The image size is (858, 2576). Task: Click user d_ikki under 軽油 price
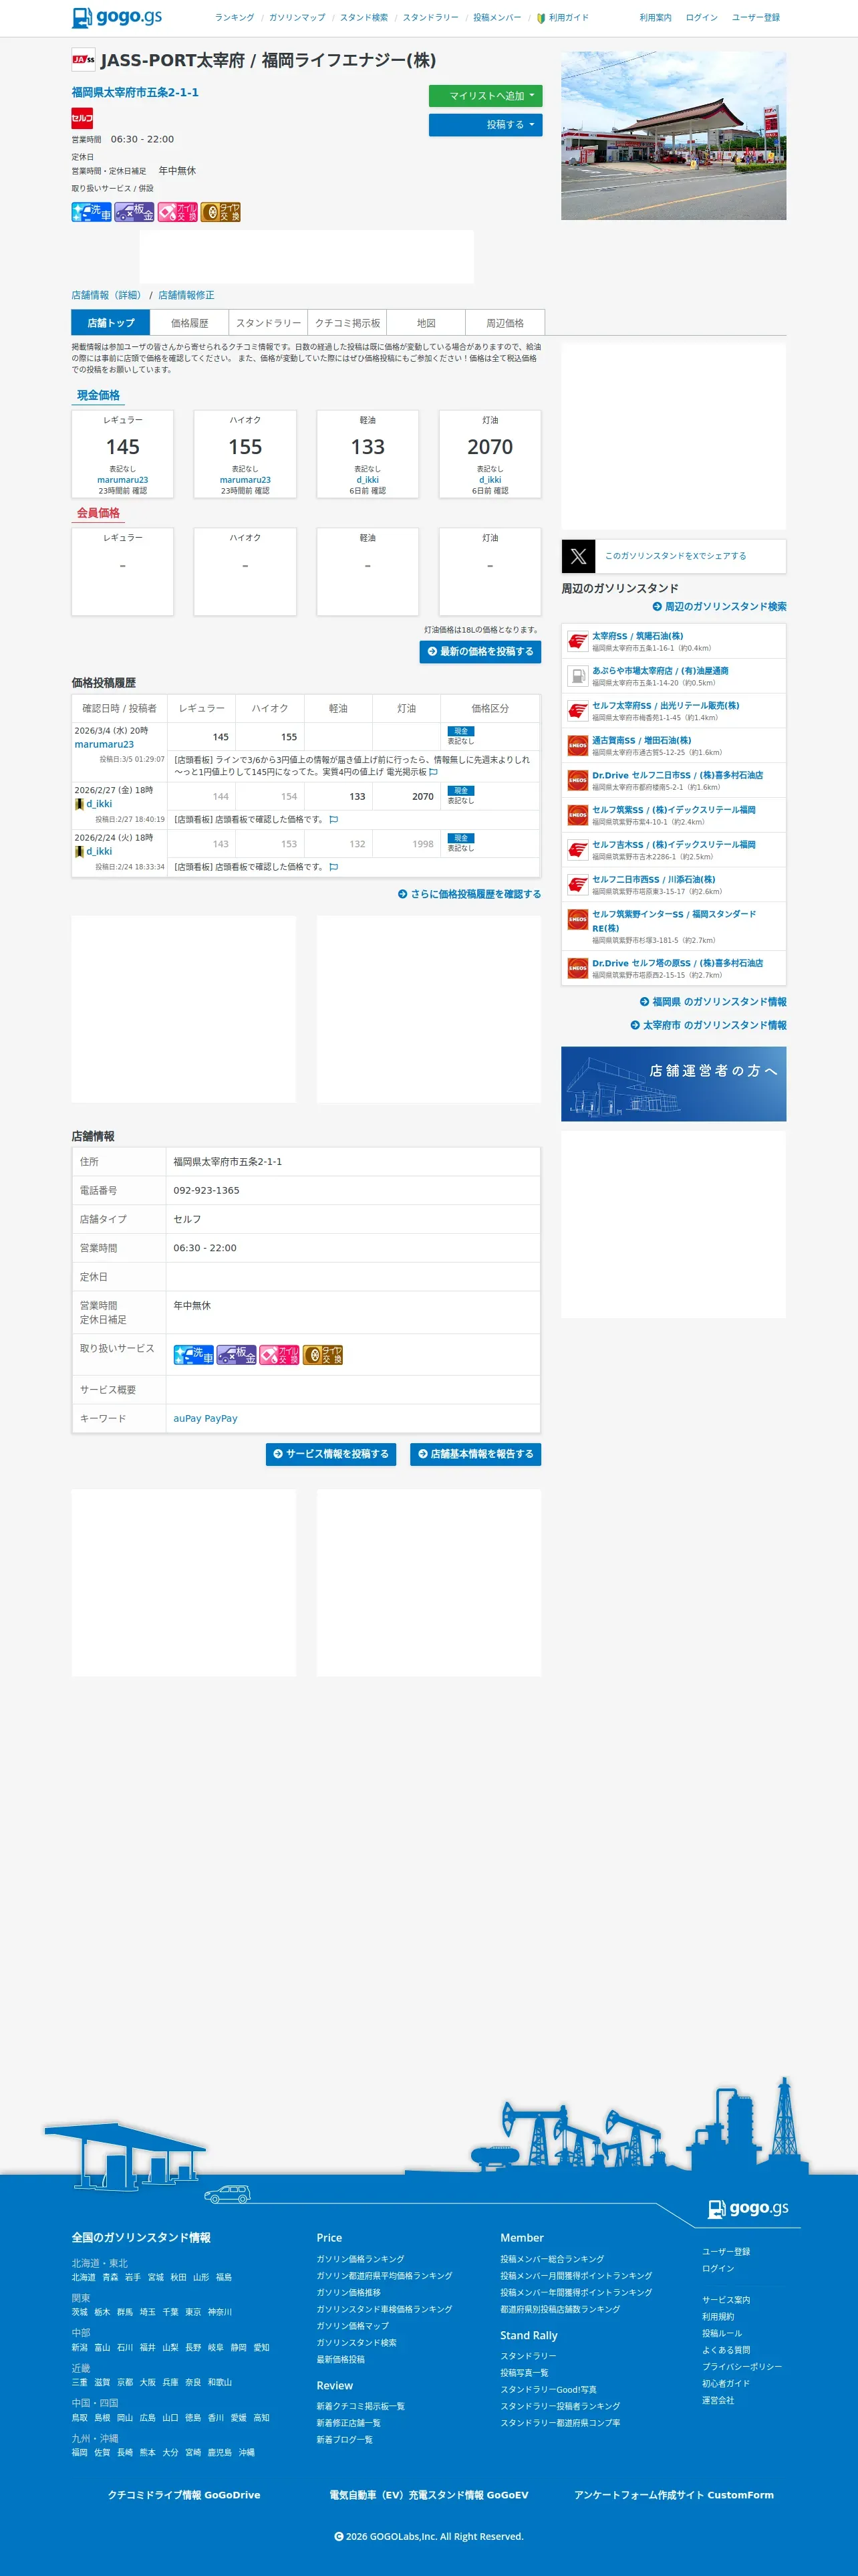coord(368,480)
